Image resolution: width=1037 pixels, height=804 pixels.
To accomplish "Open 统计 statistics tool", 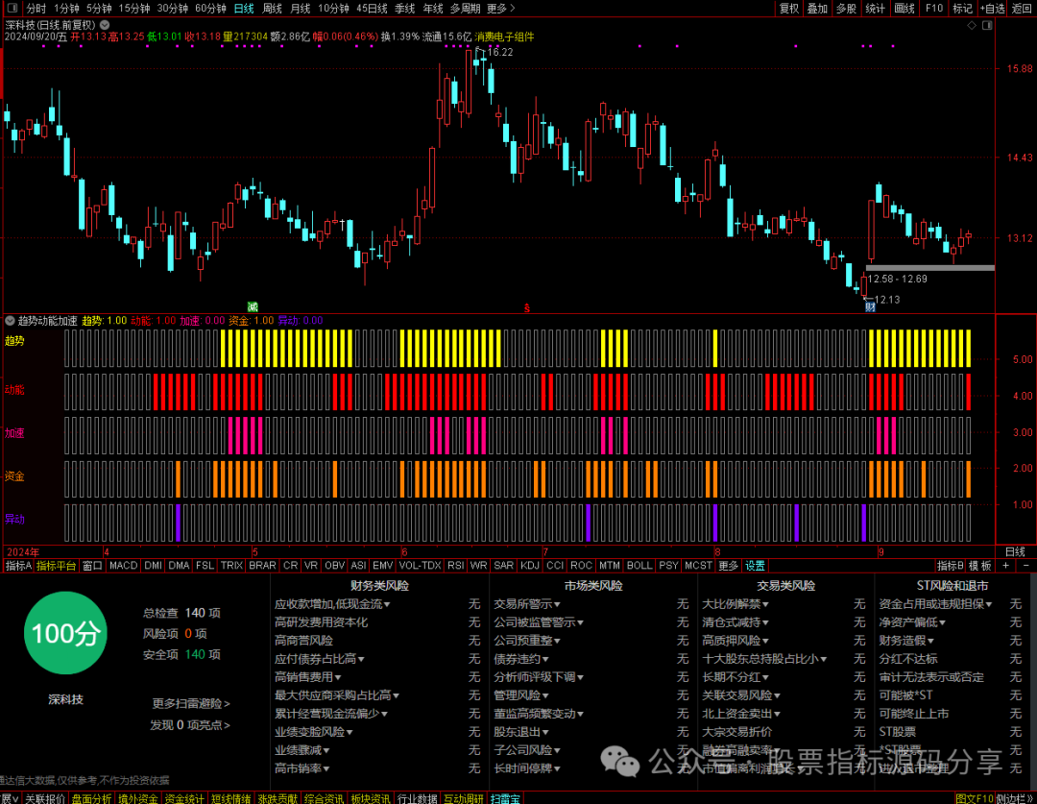I will (x=875, y=8).
